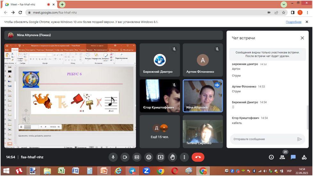Click РЕБУС 6 title in shared slide
The height and width of the screenshot is (176, 313).
pos(74,74)
